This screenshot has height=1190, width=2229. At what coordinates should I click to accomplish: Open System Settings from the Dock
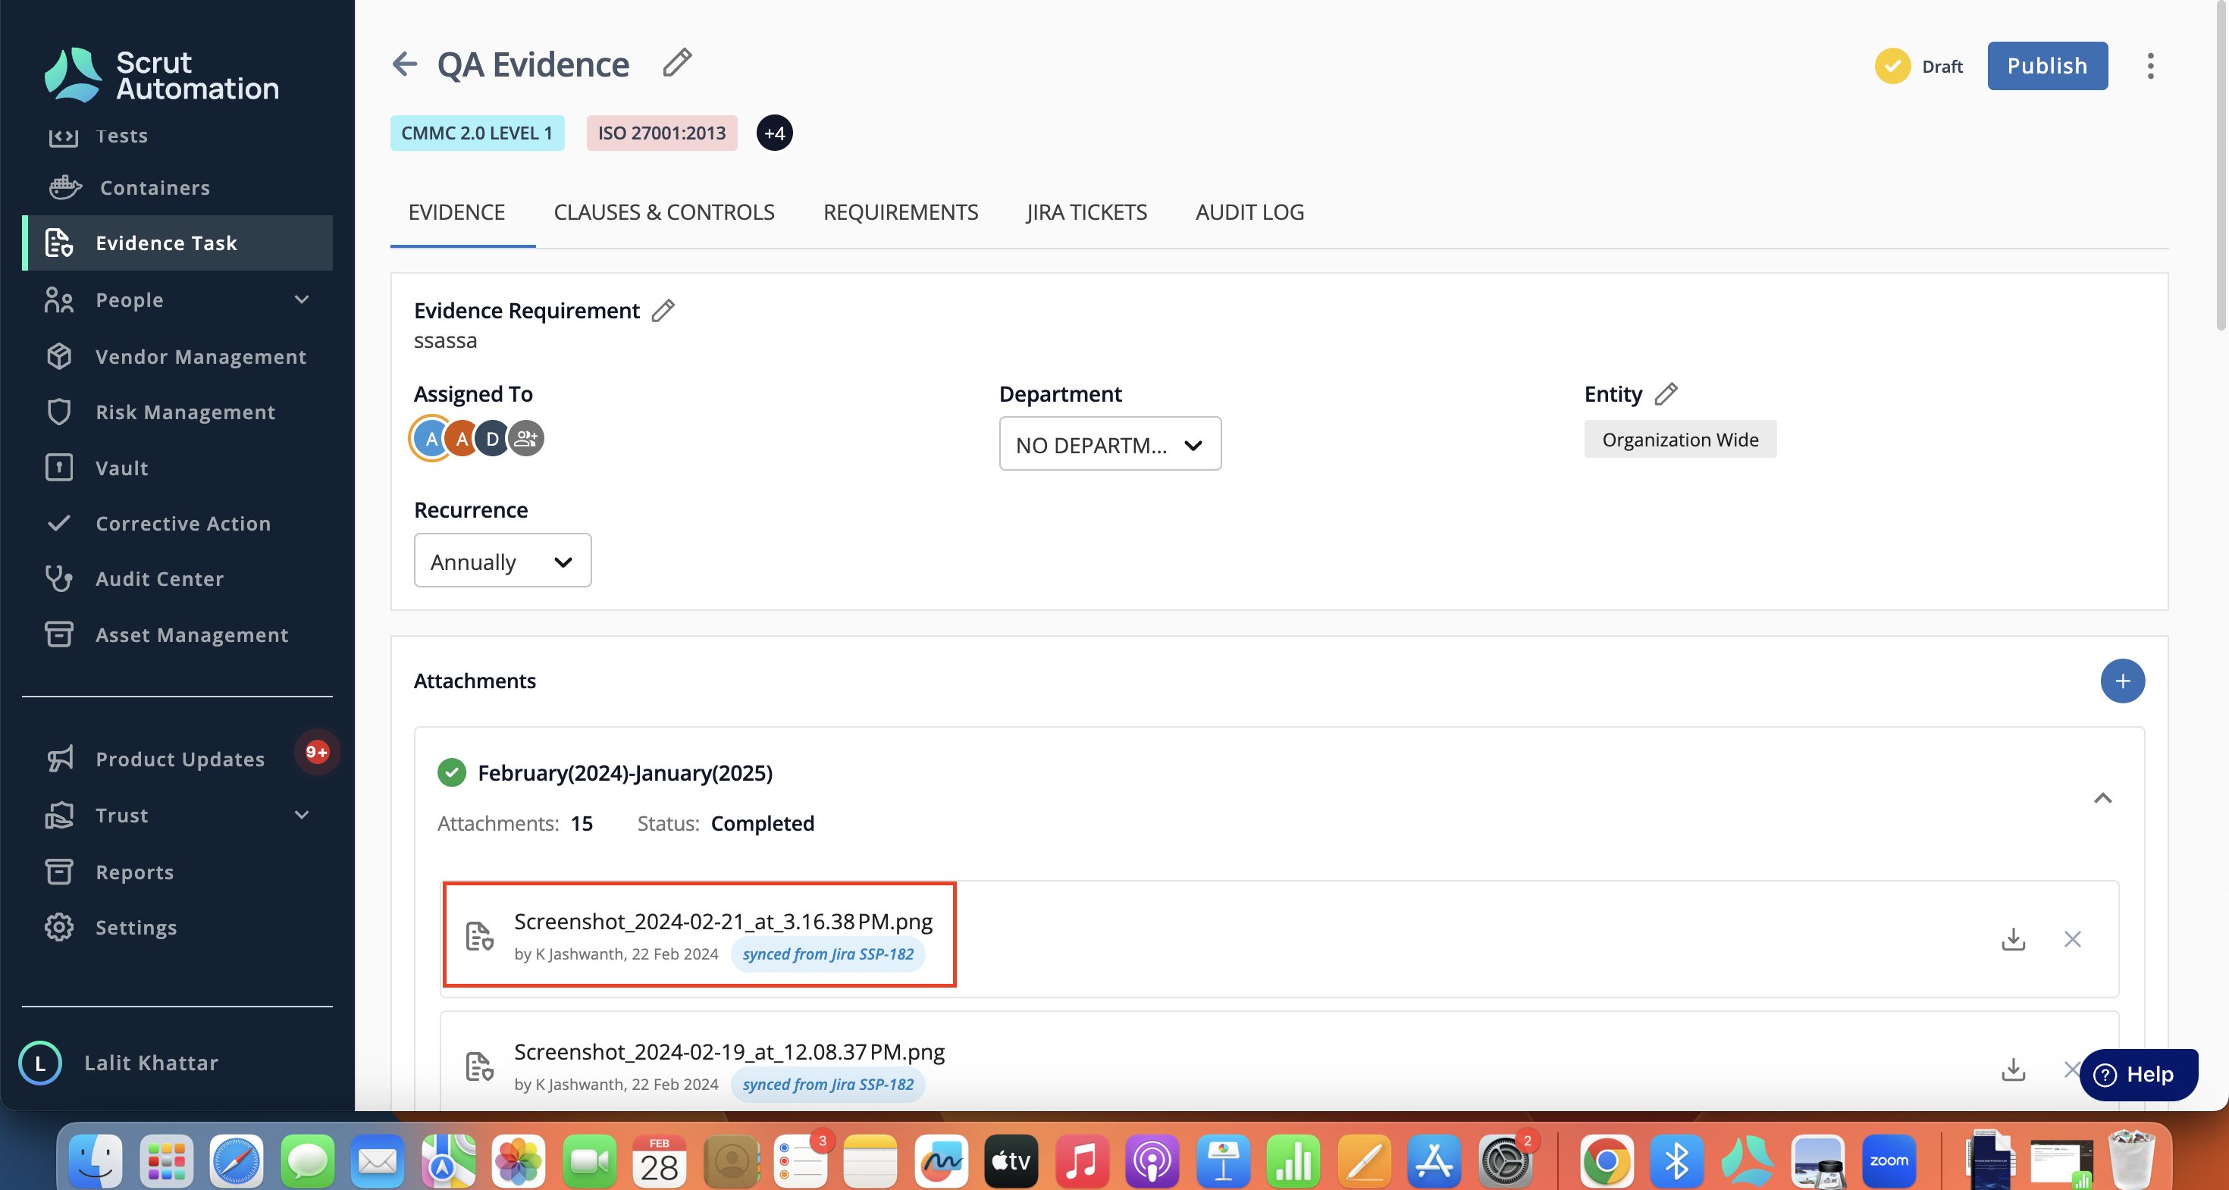click(x=1504, y=1160)
